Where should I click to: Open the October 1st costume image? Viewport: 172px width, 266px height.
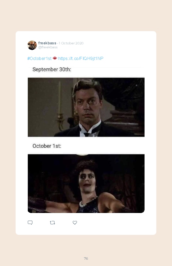[86, 184]
